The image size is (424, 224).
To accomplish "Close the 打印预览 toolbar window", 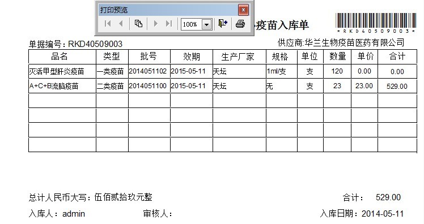I will (x=243, y=10).
